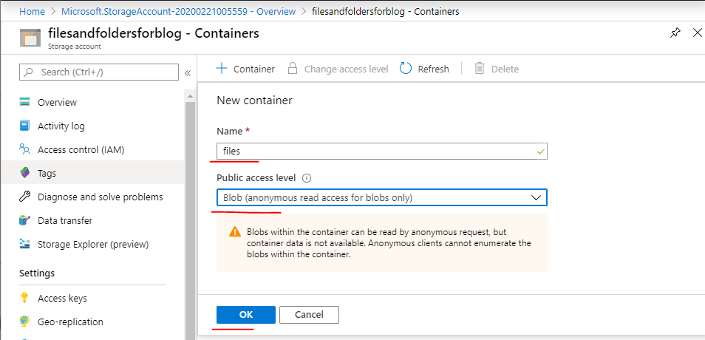This screenshot has height=340, width=705.
Task: Click the Cancel button
Action: (309, 314)
